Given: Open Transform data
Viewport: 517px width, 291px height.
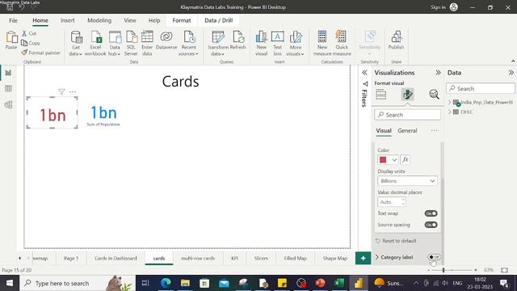Looking at the screenshot, I should [218, 43].
